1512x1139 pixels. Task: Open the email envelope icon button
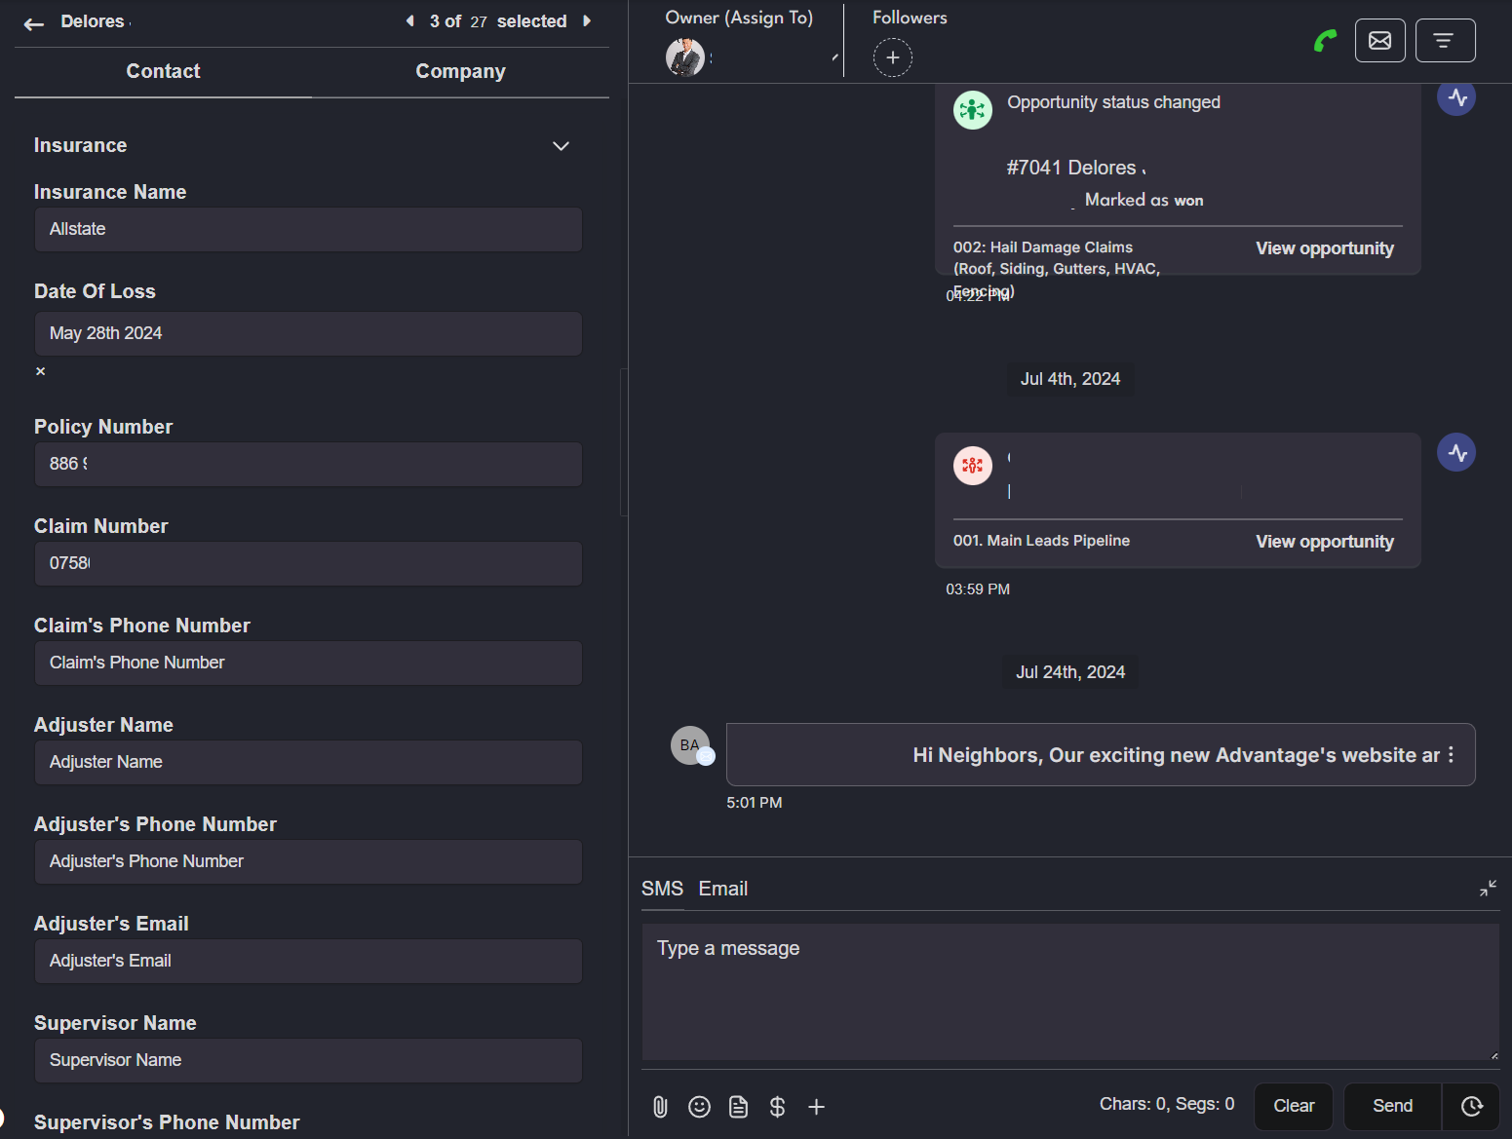click(1379, 41)
